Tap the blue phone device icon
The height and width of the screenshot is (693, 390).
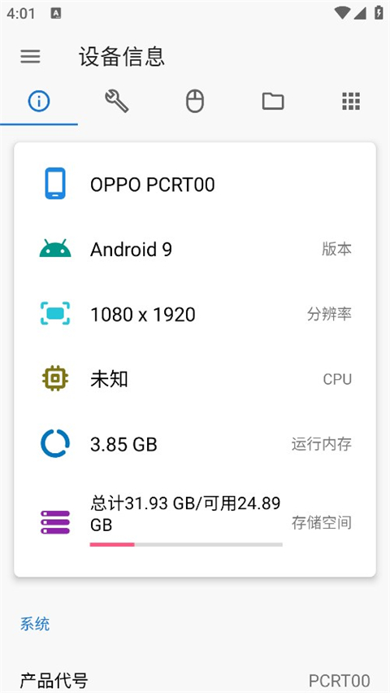(55, 183)
